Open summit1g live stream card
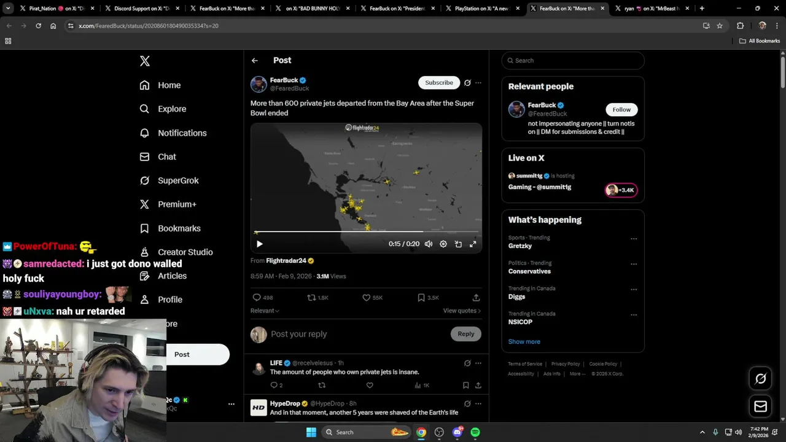The width and height of the screenshot is (786, 442). 572,182
